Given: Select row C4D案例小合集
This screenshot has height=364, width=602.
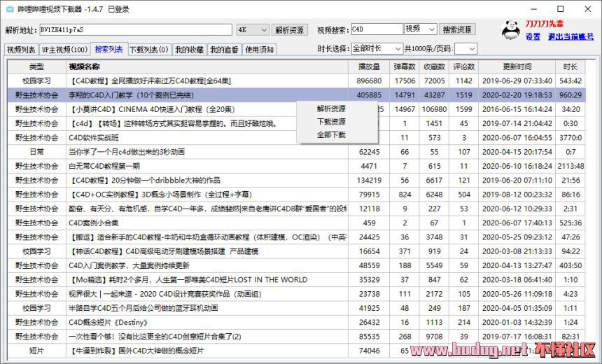Looking at the screenshot, I should click(296, 223).
